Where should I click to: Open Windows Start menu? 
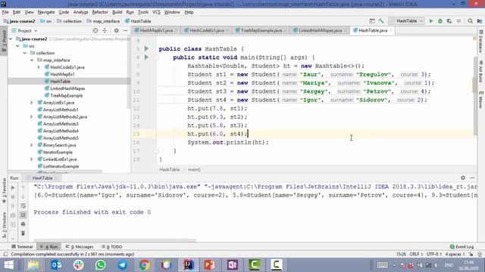click(x=8, y=265)
